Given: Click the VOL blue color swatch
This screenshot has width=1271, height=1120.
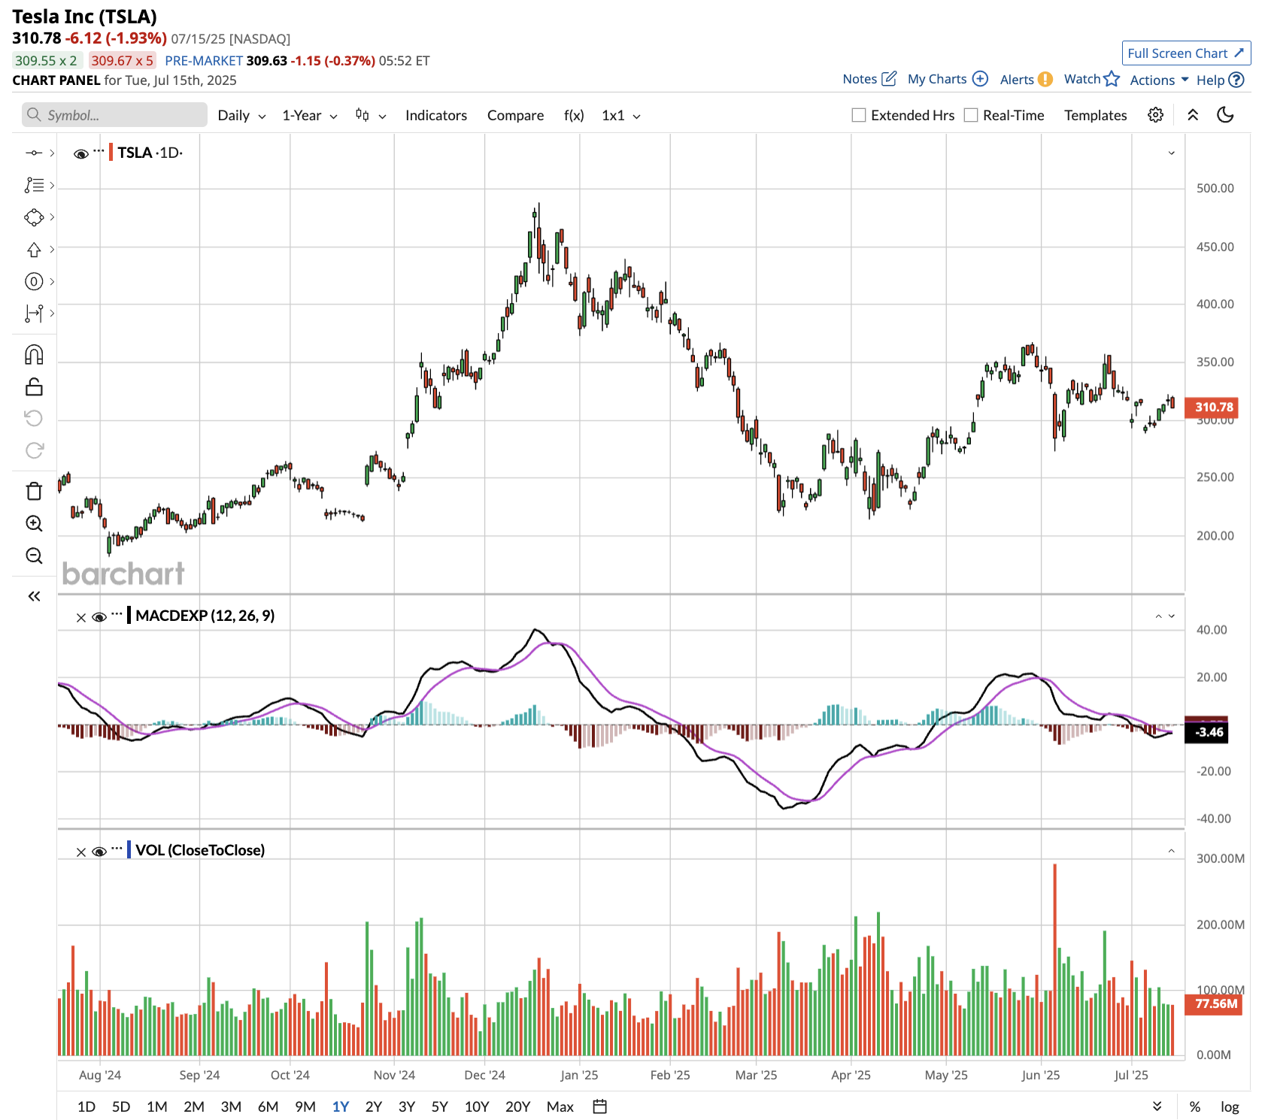Looking at the screenshot, I should (x=129, y=850).
